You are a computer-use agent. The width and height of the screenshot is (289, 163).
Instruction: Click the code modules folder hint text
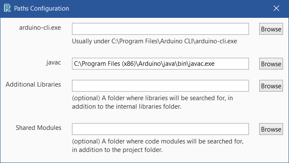pyautogui.click(x=157, y=146)
